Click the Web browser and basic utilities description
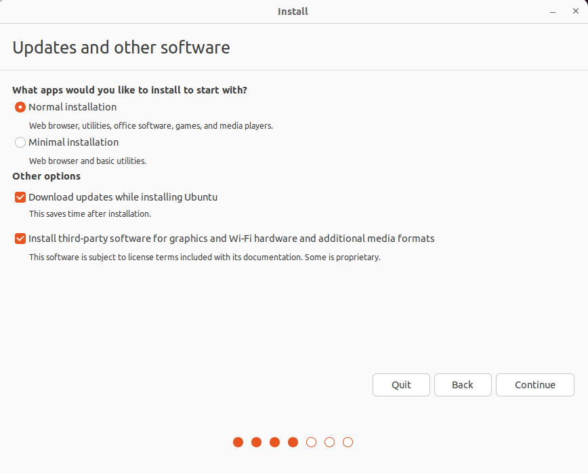This screenshot has width=588, height=473. point(87,161)
